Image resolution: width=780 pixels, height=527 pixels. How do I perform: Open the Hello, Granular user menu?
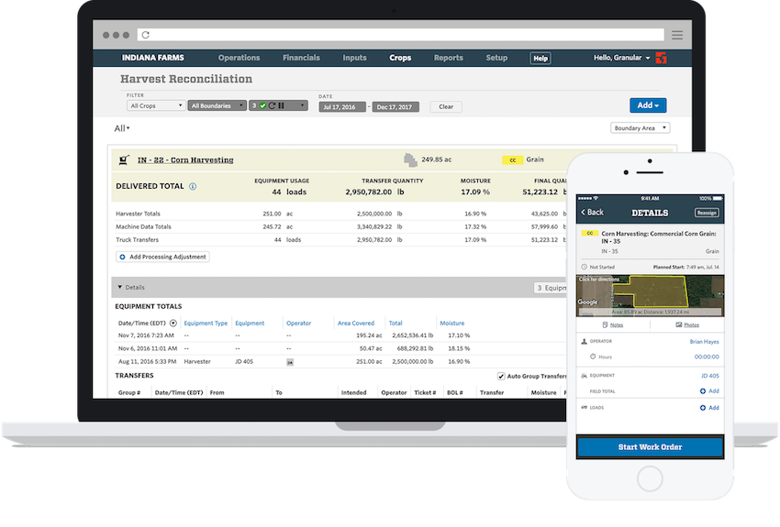[x=621, y=58]
